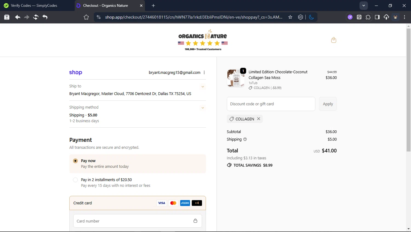411x232 pixels.
Task: Click the Visa card logo
Action: point(162,203)
